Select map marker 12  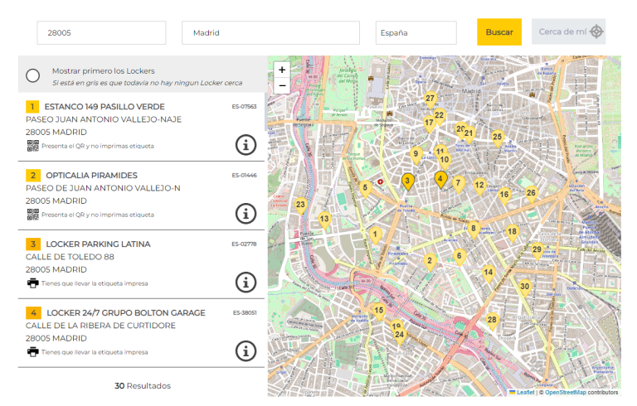click(479, 186)
